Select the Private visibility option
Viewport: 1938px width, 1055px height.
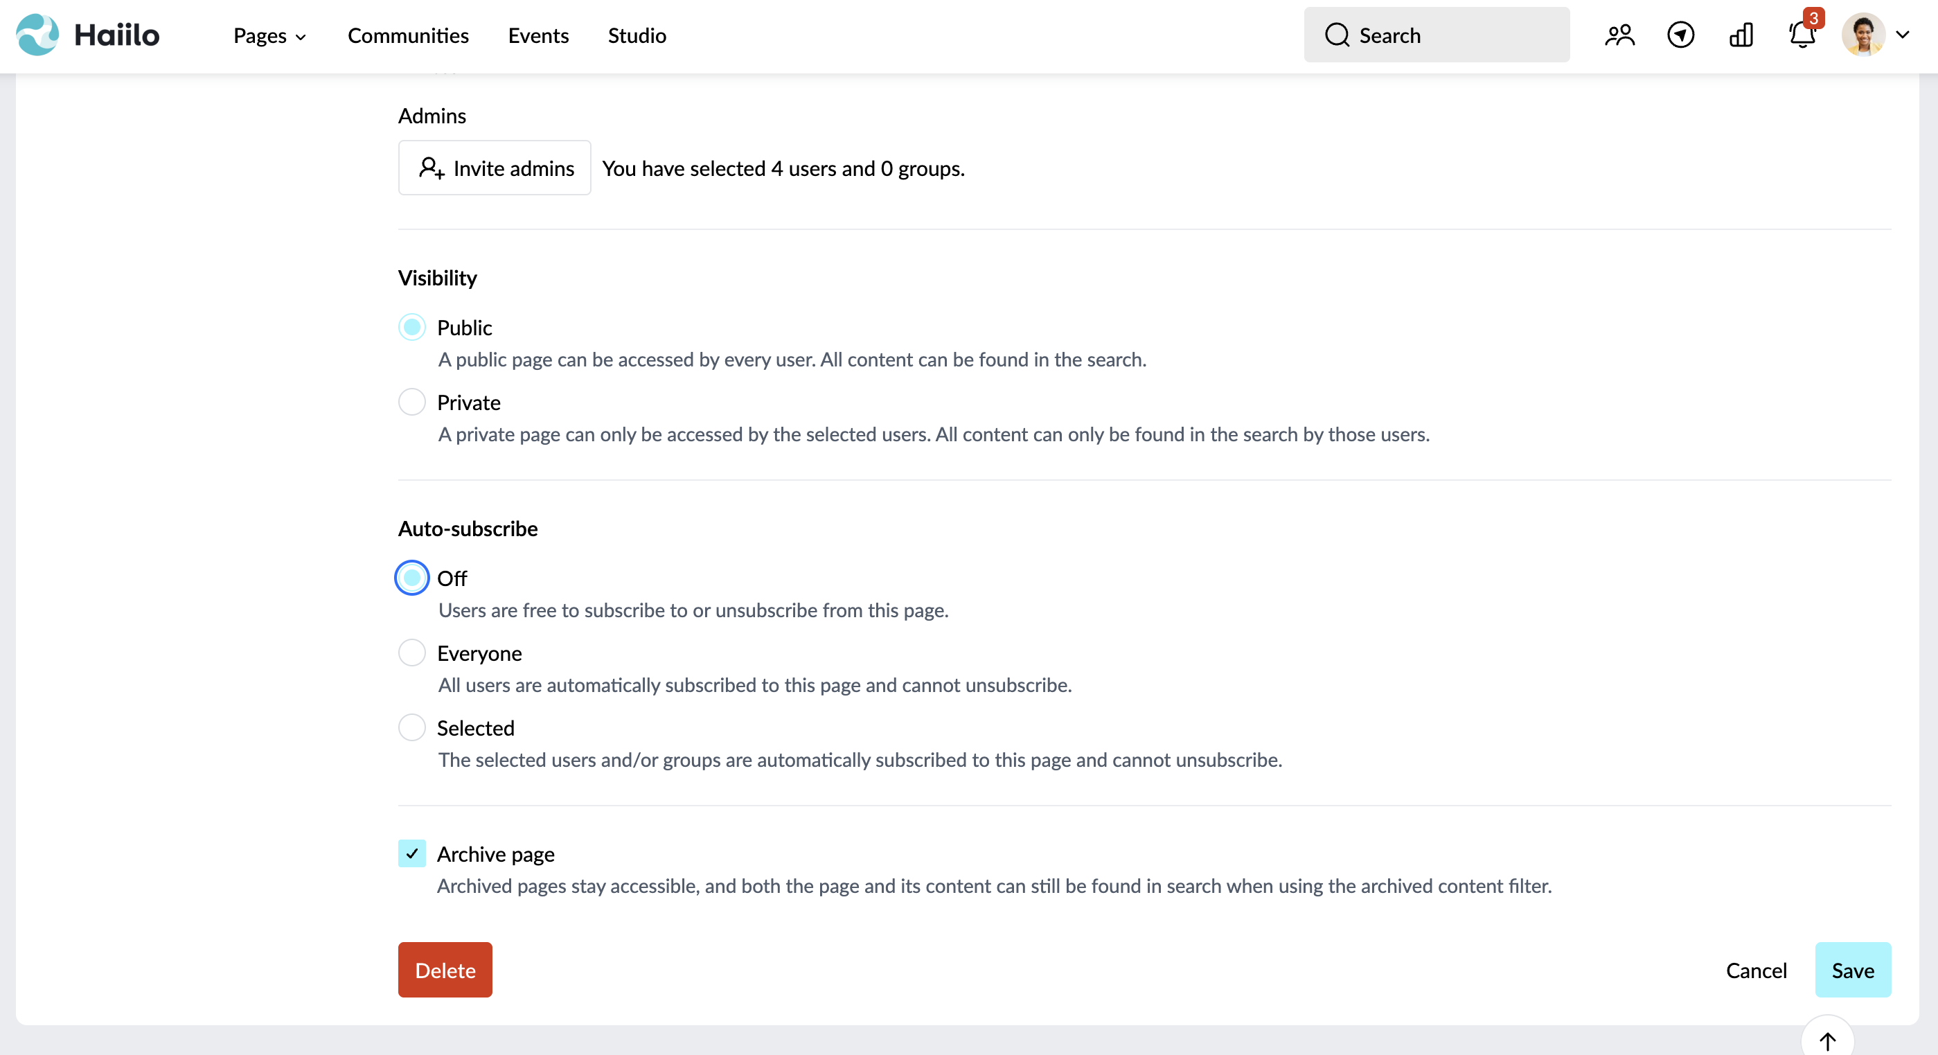[411, 402]
